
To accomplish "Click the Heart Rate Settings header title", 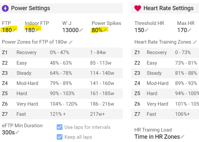I will point(168,8).
